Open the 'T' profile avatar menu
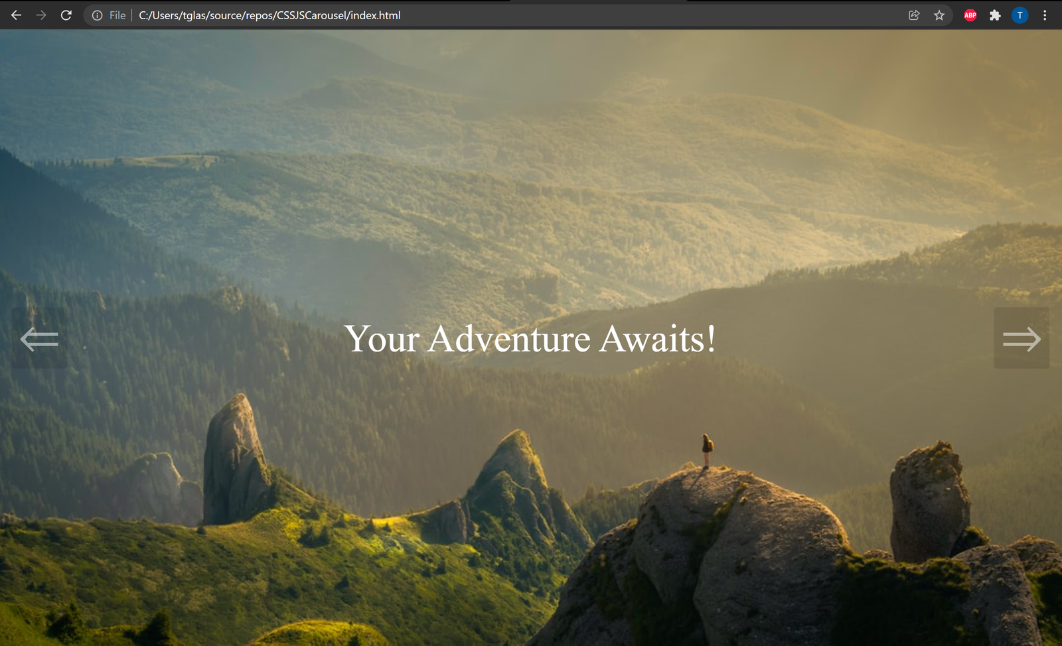The width and height of the screenshot is (1062, 646). click(x=1020, y=15)
